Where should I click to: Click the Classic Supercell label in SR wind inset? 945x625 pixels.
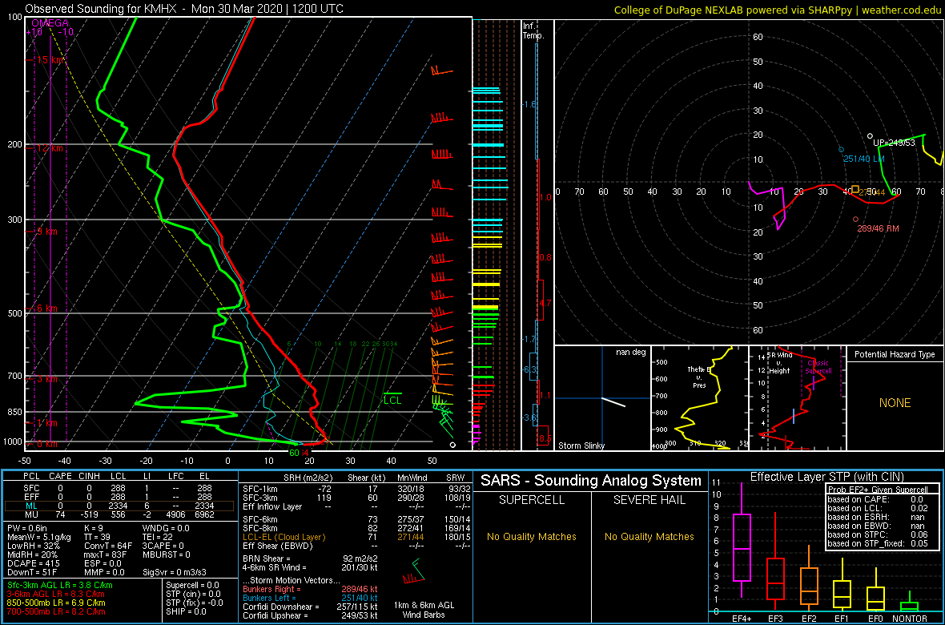coord(818,367)
